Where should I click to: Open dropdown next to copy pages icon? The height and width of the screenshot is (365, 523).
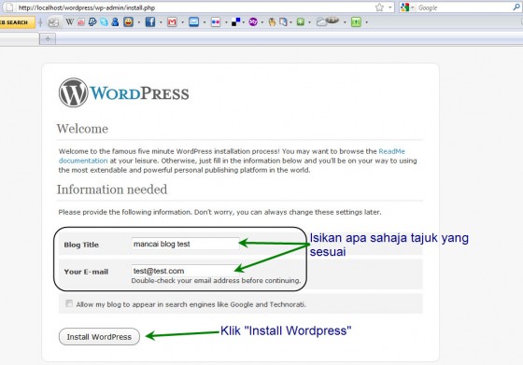[x=290, y=22]
